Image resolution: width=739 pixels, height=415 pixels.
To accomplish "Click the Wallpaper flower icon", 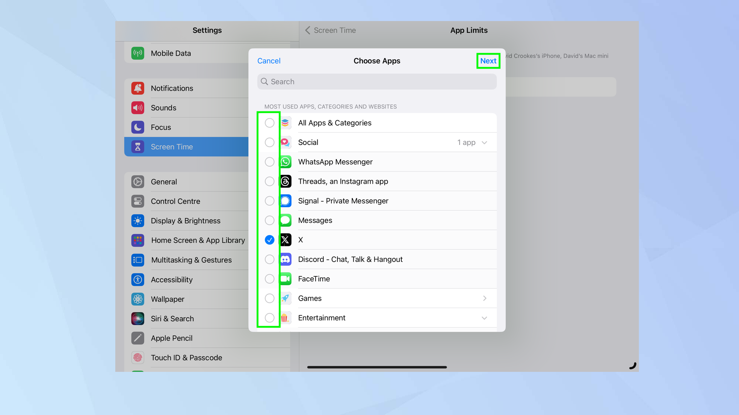I will tap(138, 299).
